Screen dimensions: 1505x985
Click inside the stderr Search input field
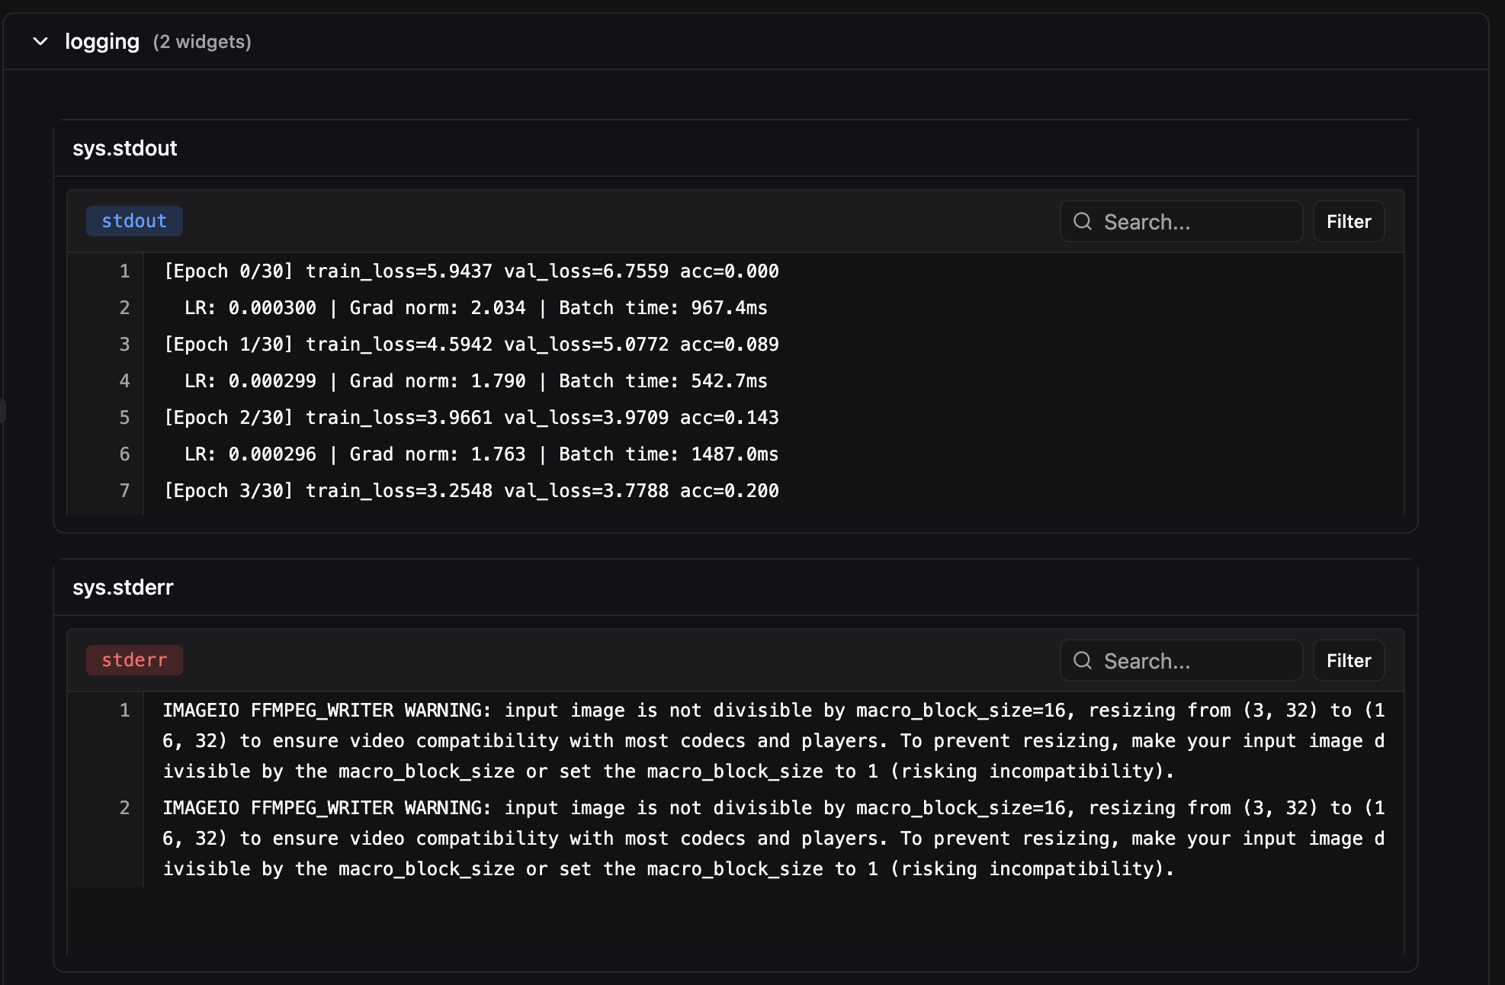tap(1182, 660)
